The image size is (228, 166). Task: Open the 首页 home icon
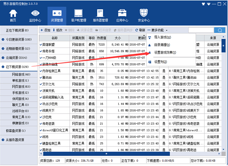pyautogui.click(x=13, y=13)
